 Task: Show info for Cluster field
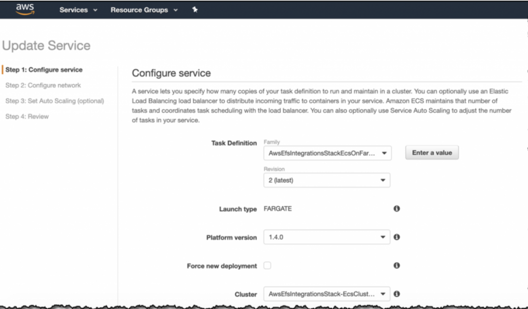click(x=396, y=294)
